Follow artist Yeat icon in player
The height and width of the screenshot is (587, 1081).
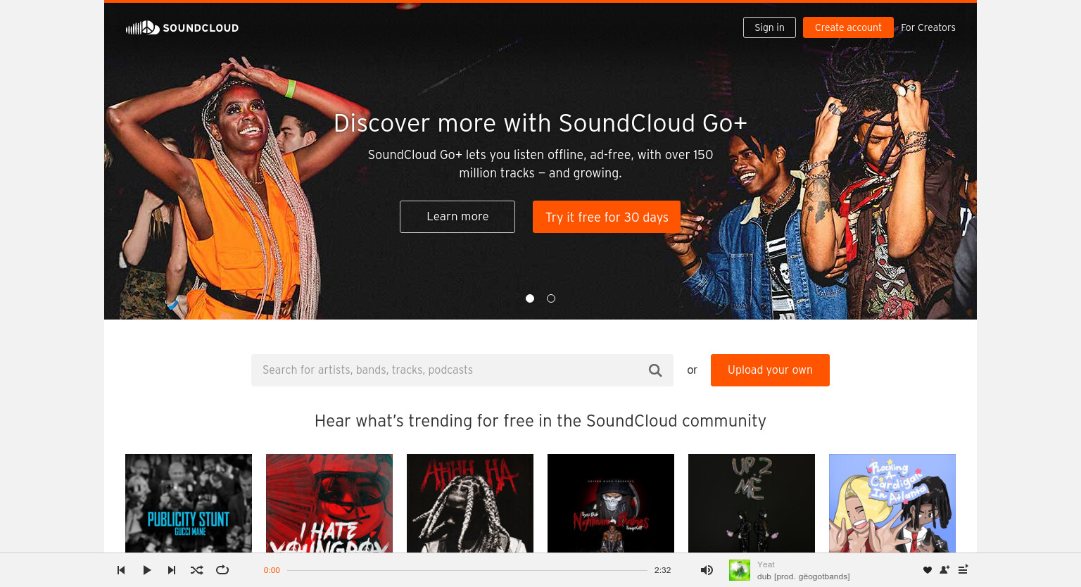click(944, 570)
